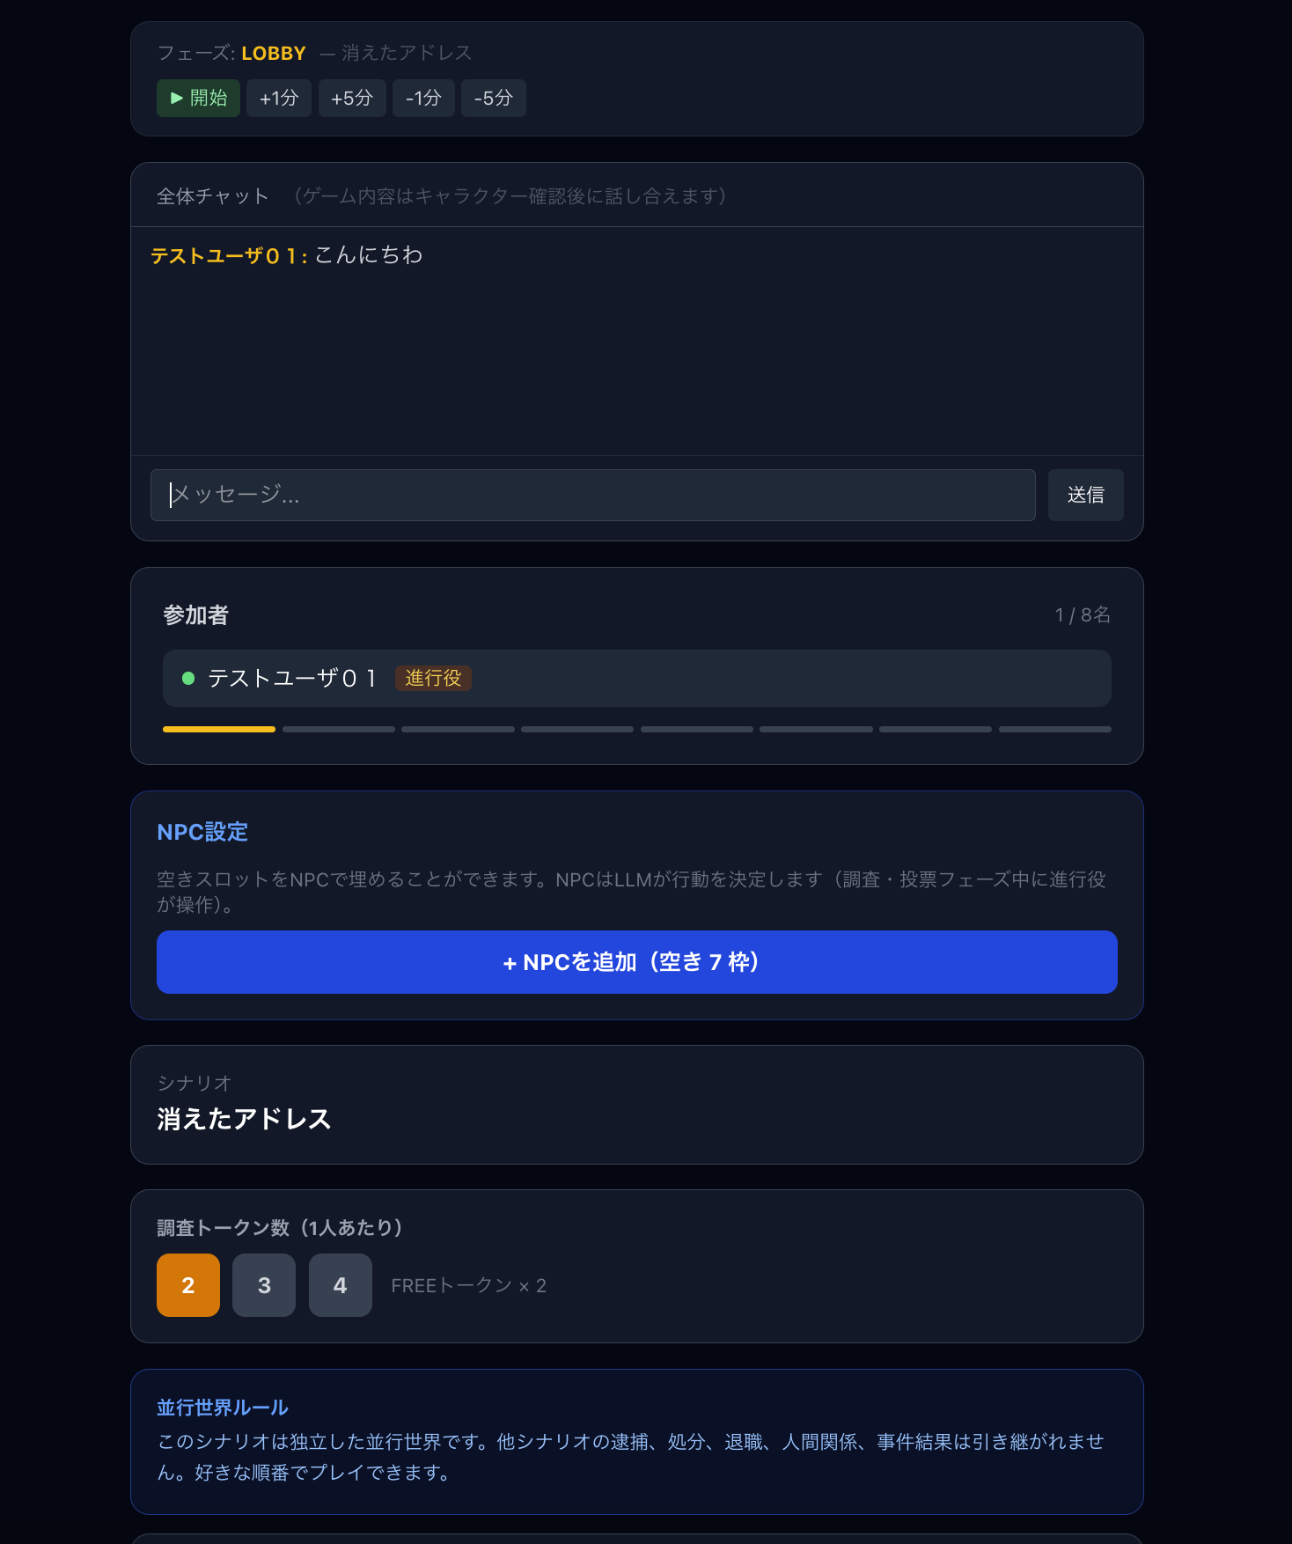Add one minute with +1分

pos(279,98)
